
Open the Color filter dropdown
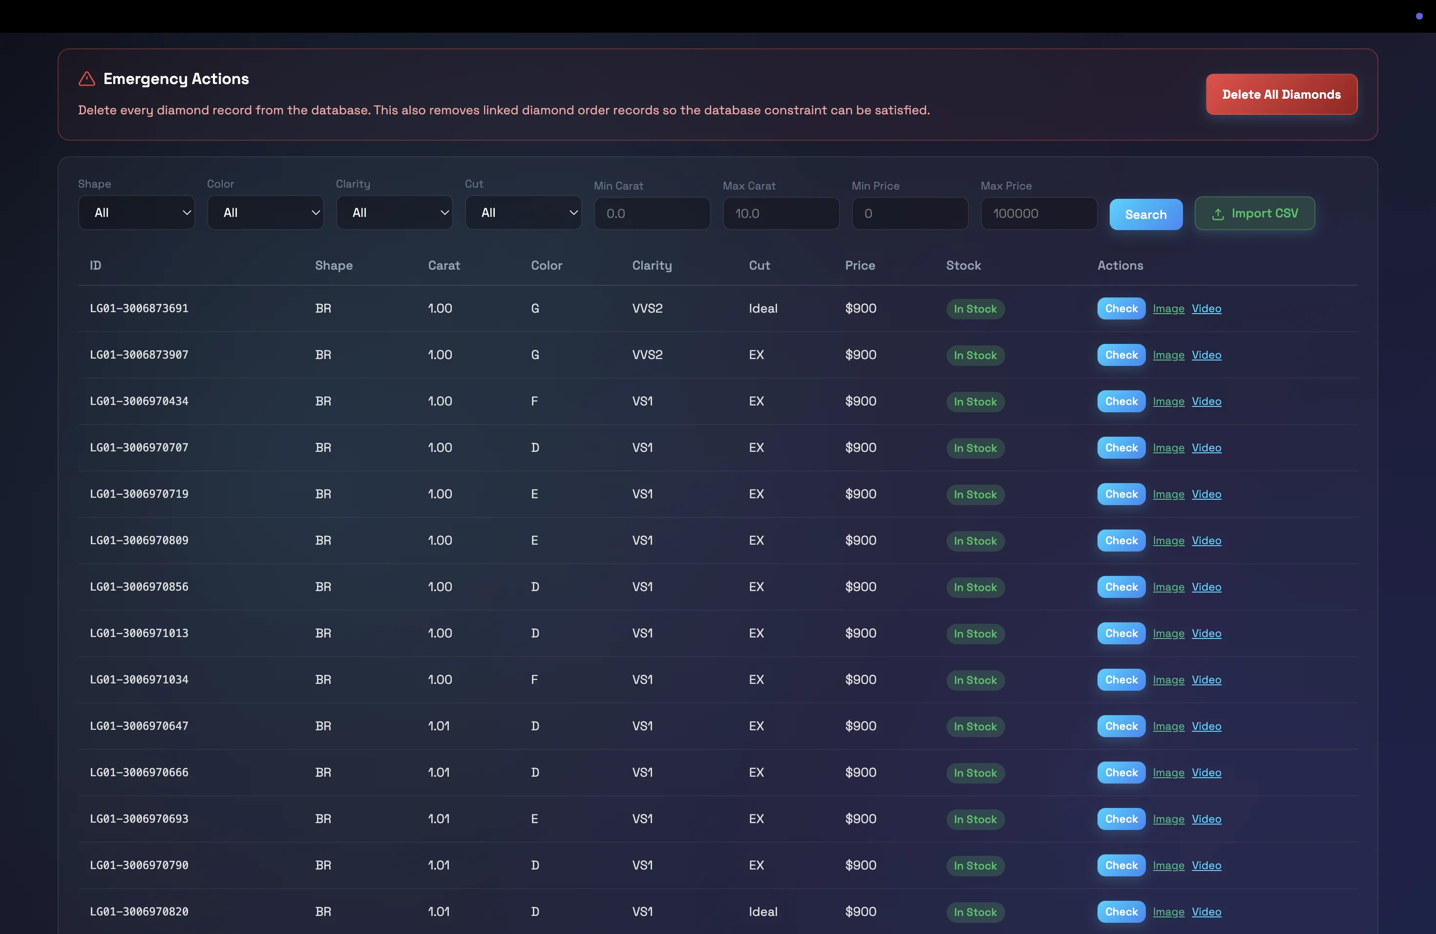pyautogui.click(x=266, y=212)
